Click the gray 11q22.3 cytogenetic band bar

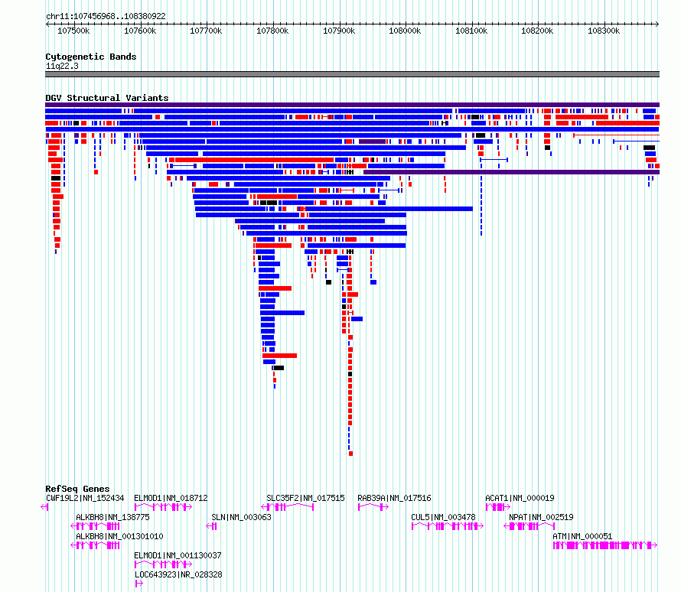(352, 74)
